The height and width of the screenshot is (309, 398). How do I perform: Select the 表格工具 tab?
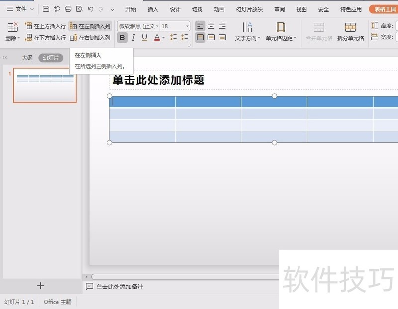coord(385,9)
